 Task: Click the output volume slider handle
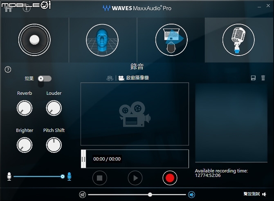tap(150, 194)
